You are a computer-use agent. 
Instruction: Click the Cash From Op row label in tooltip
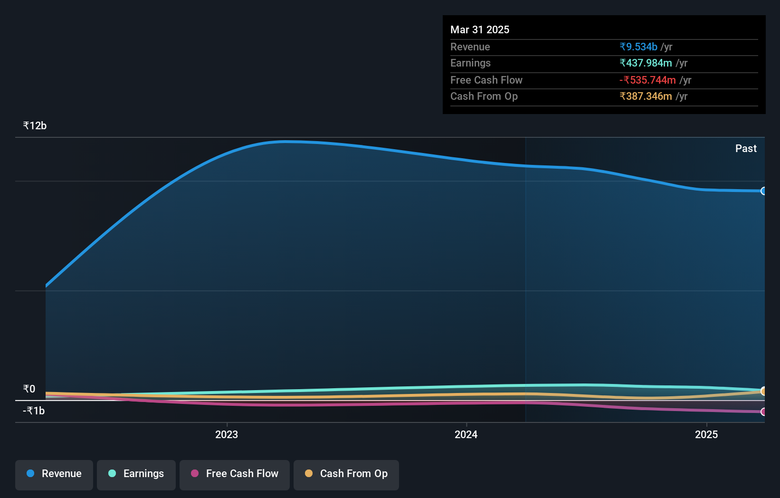point(484,96)
